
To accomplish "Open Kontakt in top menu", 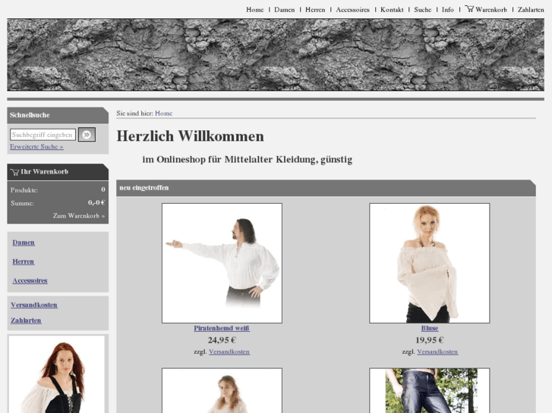I will tap(392, 10).
